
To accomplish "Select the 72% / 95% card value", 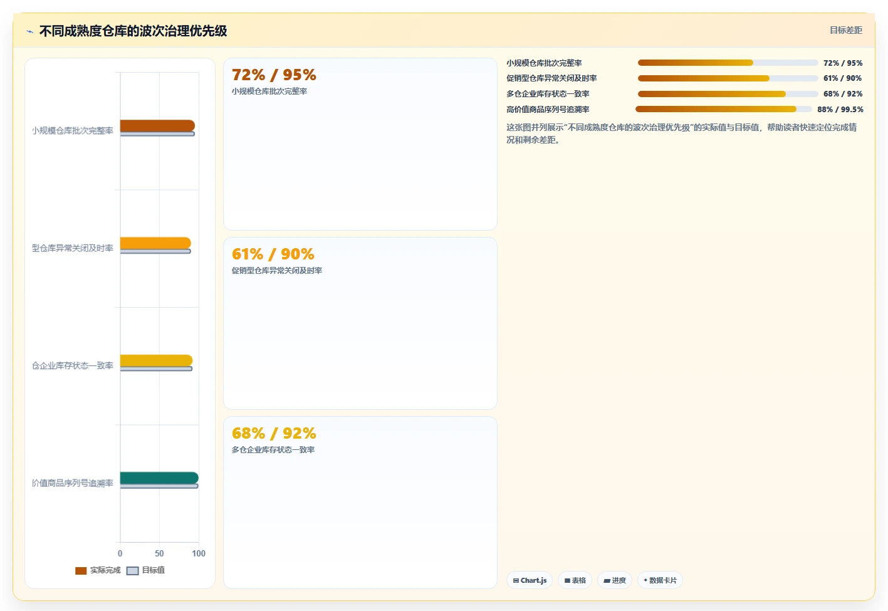I will 274,75.
